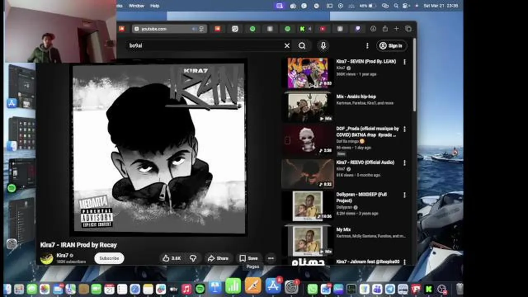Click the purple screen recording menu icon

(x=280, y=6)
